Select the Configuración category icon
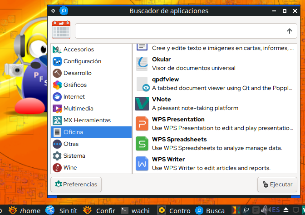Viewport: 305px width, 215px height. [57, 61]
